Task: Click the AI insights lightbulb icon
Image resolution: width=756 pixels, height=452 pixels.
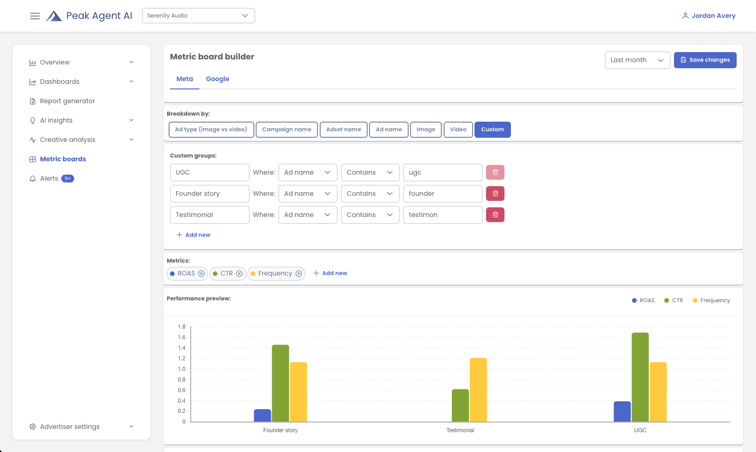Action: (32, 120)
